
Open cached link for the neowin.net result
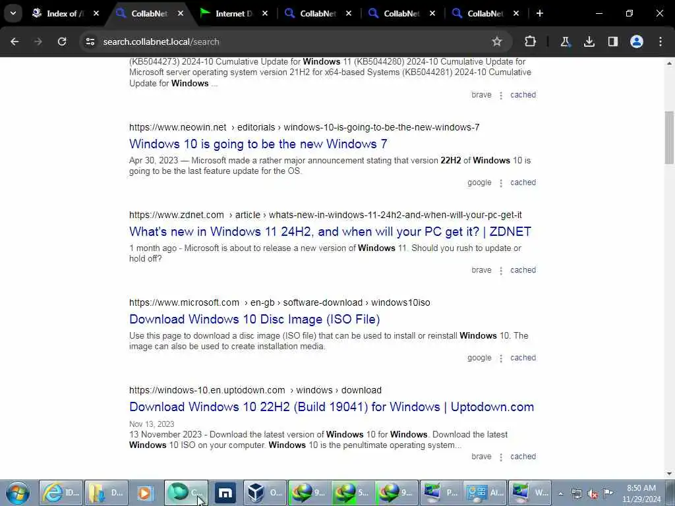click(x=523, y=183)
